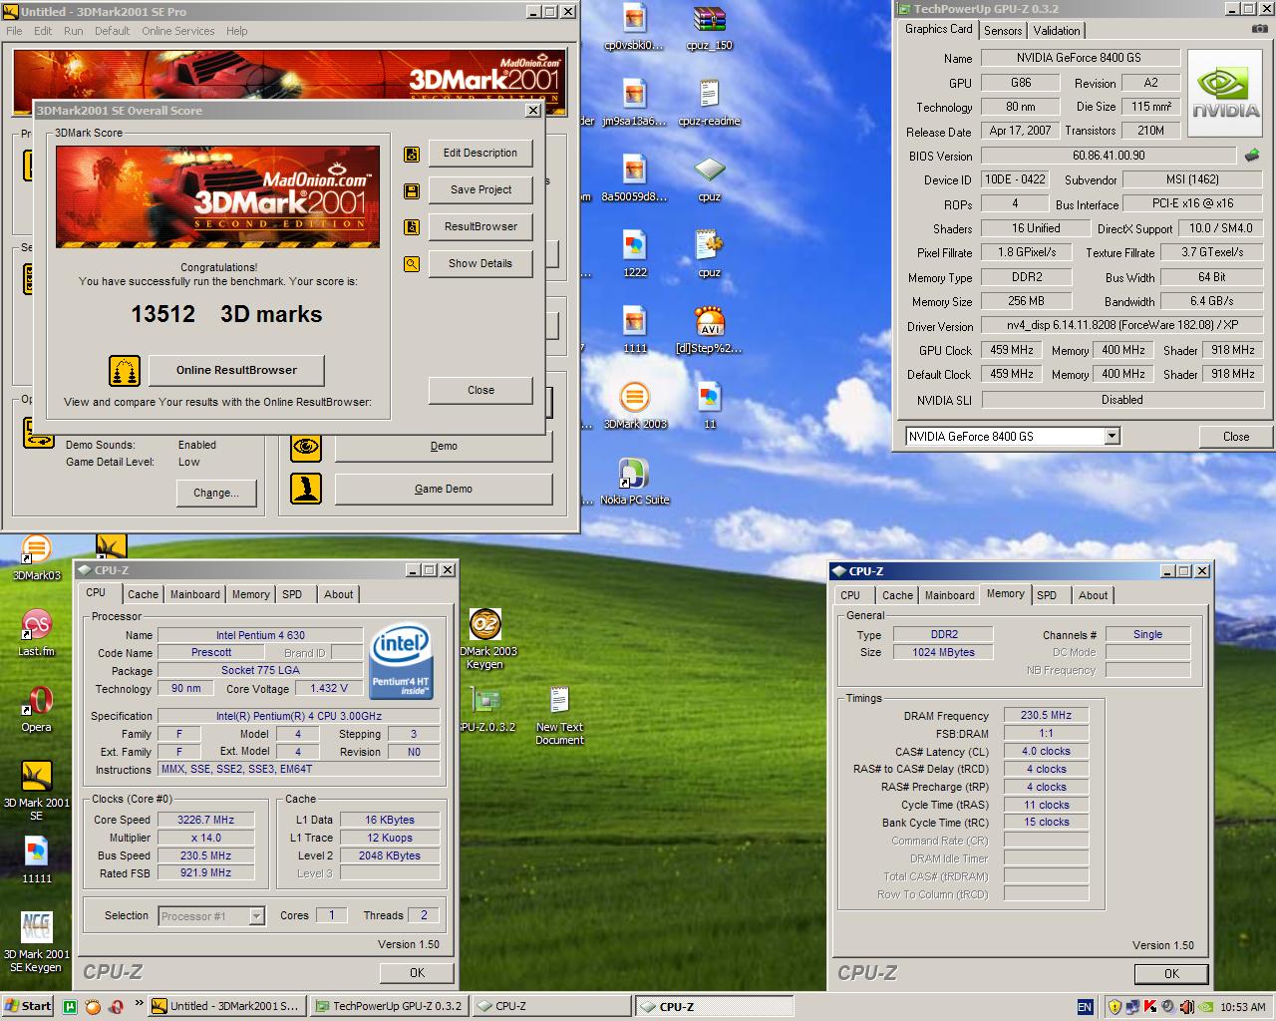1276x1021 pixels.
Task: Open the 3DMark 2003 desktop shortcut
Action: (635, 405)
